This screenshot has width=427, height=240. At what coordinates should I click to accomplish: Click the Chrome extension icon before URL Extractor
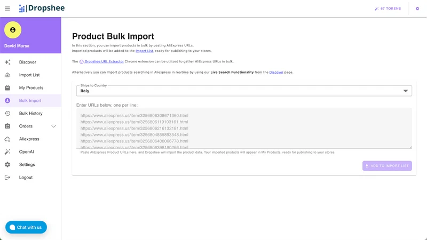click(82, 61)
